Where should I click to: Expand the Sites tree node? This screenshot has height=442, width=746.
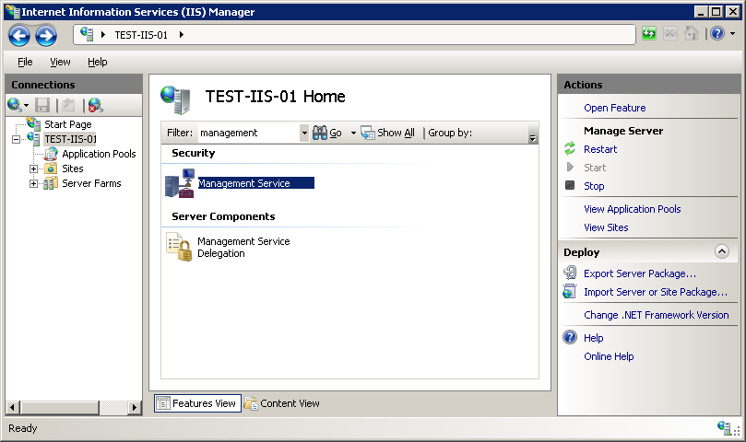(33, 169)
